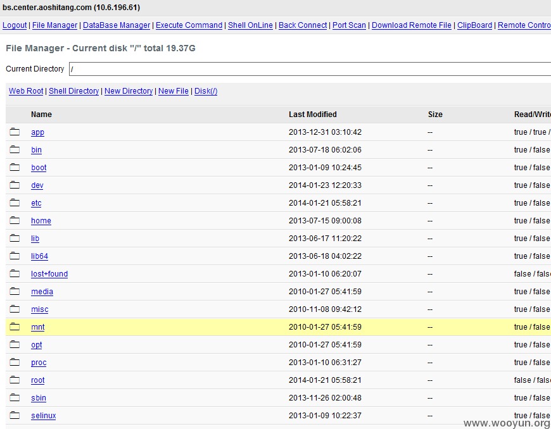The width and height of the screenshot is (551, 429).
Task: Click the folder icon beside opt
Action: tap(15, 344)
